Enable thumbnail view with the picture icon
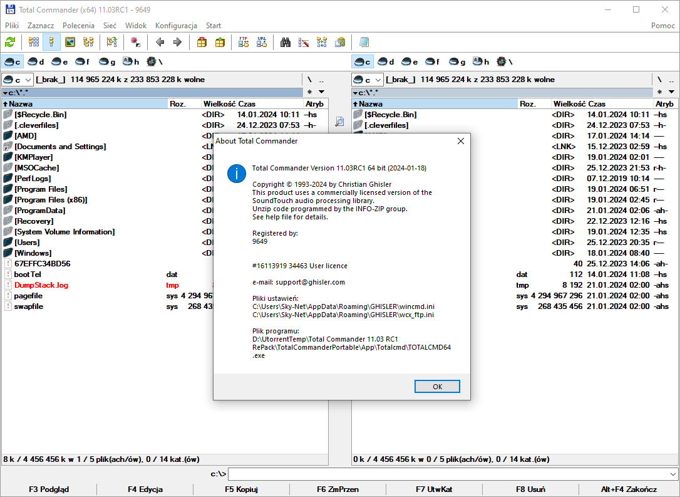Image resolution: width=680 pixels, height=497 pixels. [70, 42]
